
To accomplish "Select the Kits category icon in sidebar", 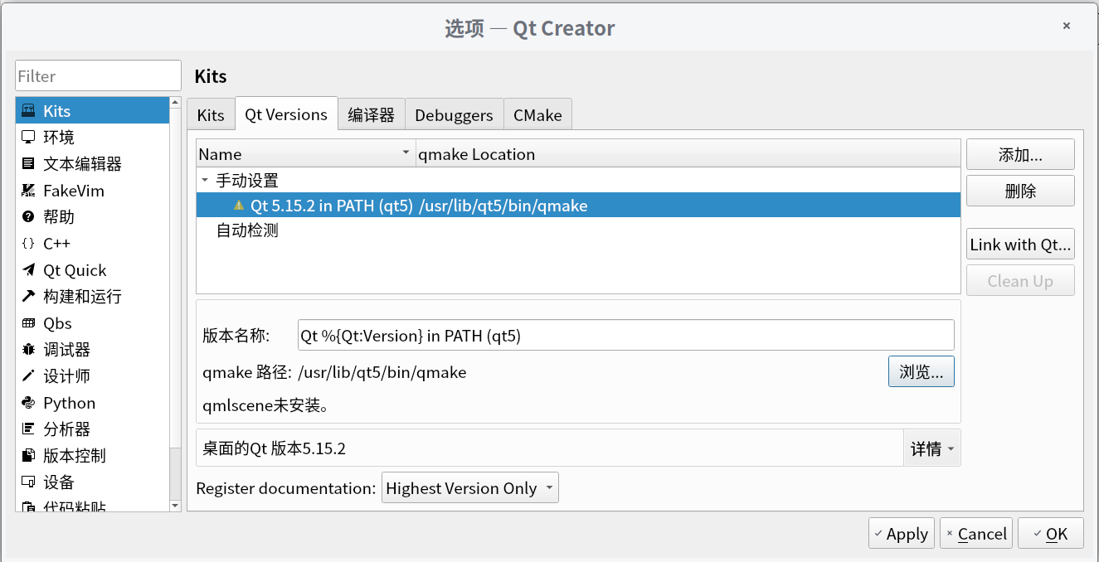I will [28, 111].
